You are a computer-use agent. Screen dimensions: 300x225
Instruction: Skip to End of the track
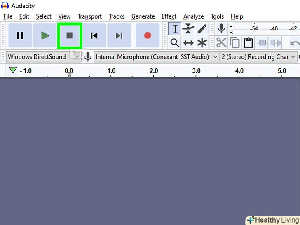pos(119,35)
